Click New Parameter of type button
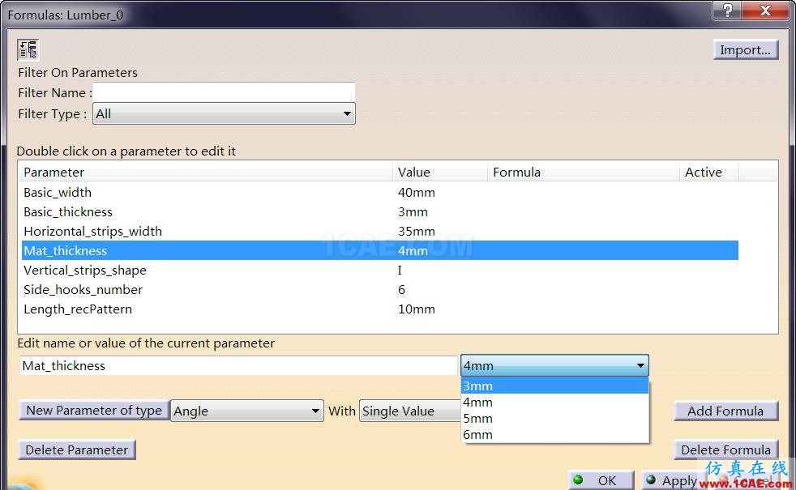Image resolution: width=796 pixels, height=490 pixels. (94, 411)
